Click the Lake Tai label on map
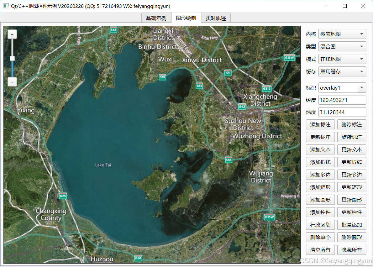 (x=103, y=165)
